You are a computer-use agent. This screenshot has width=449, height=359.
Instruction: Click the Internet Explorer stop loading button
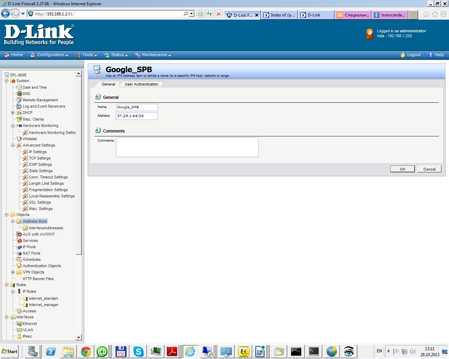tap(219, 14)
